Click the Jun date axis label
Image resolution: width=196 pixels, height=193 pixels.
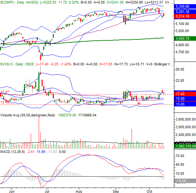[x=12, y=191]
